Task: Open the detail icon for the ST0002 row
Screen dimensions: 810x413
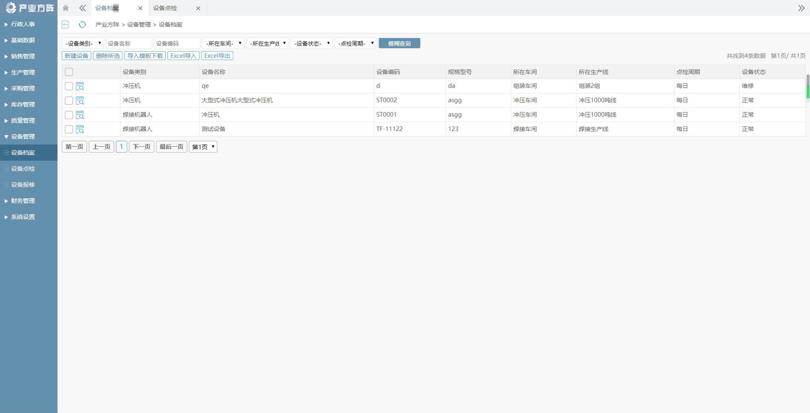Action: [x=80, y=101]
